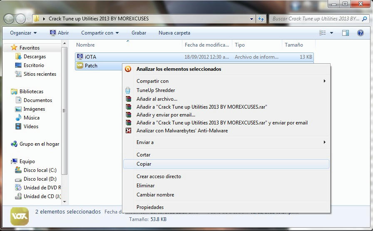Click the iOTA file icon
Image resolution: width=373 pixels, height=231 pixels.
(x=80, y=57)
